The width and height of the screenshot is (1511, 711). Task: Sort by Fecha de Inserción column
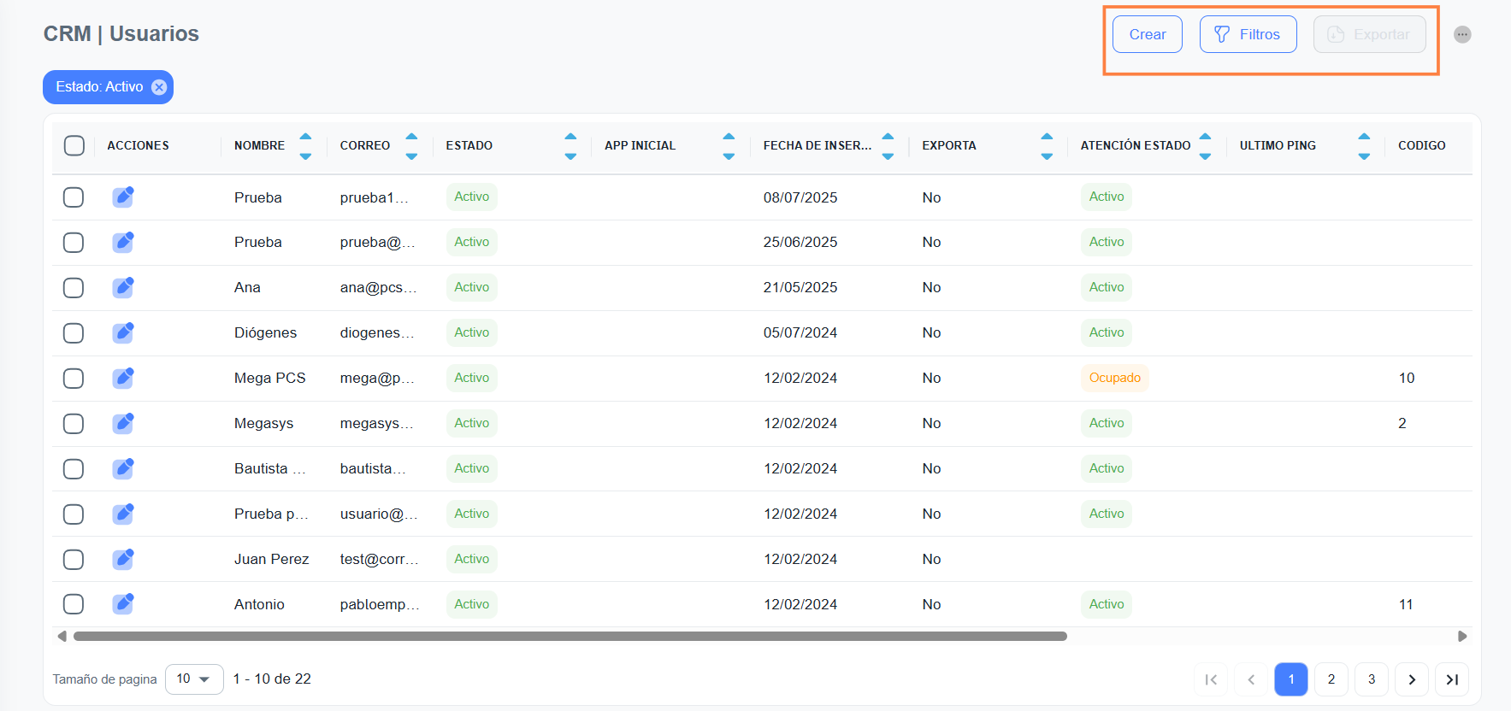click(888, 145)
